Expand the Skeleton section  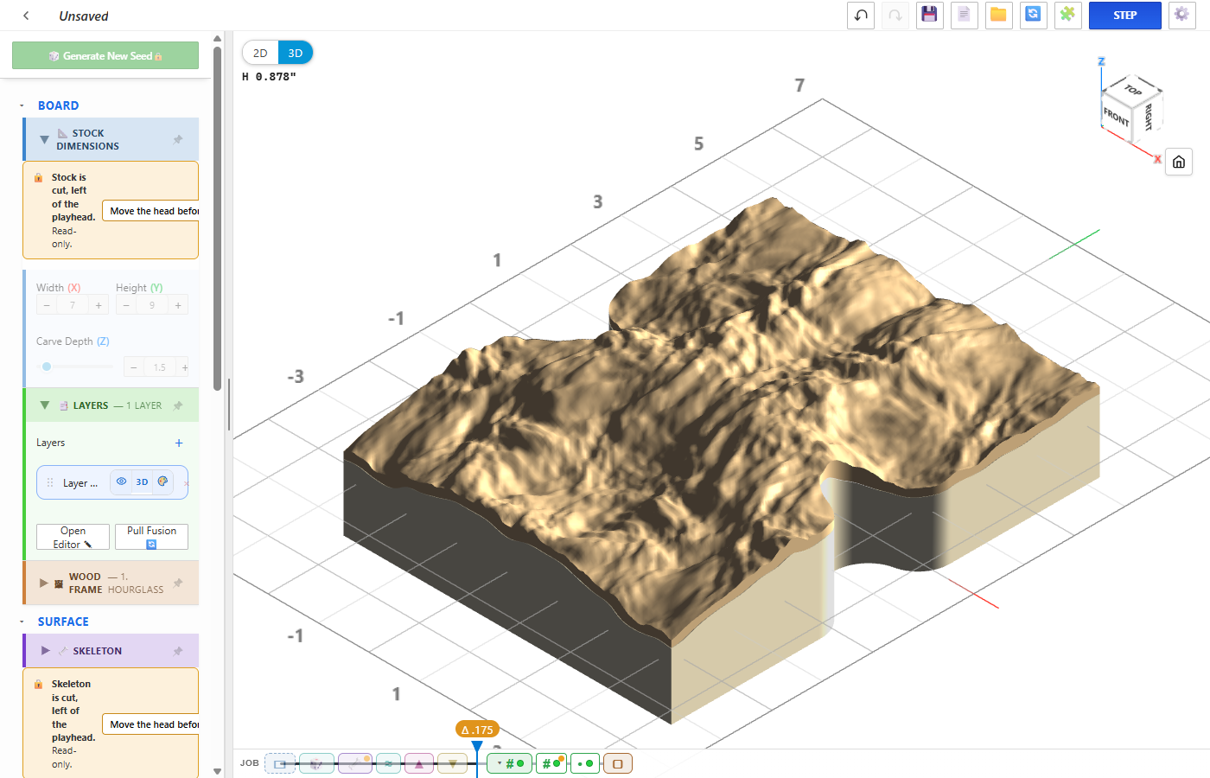(x=45, y=651)
